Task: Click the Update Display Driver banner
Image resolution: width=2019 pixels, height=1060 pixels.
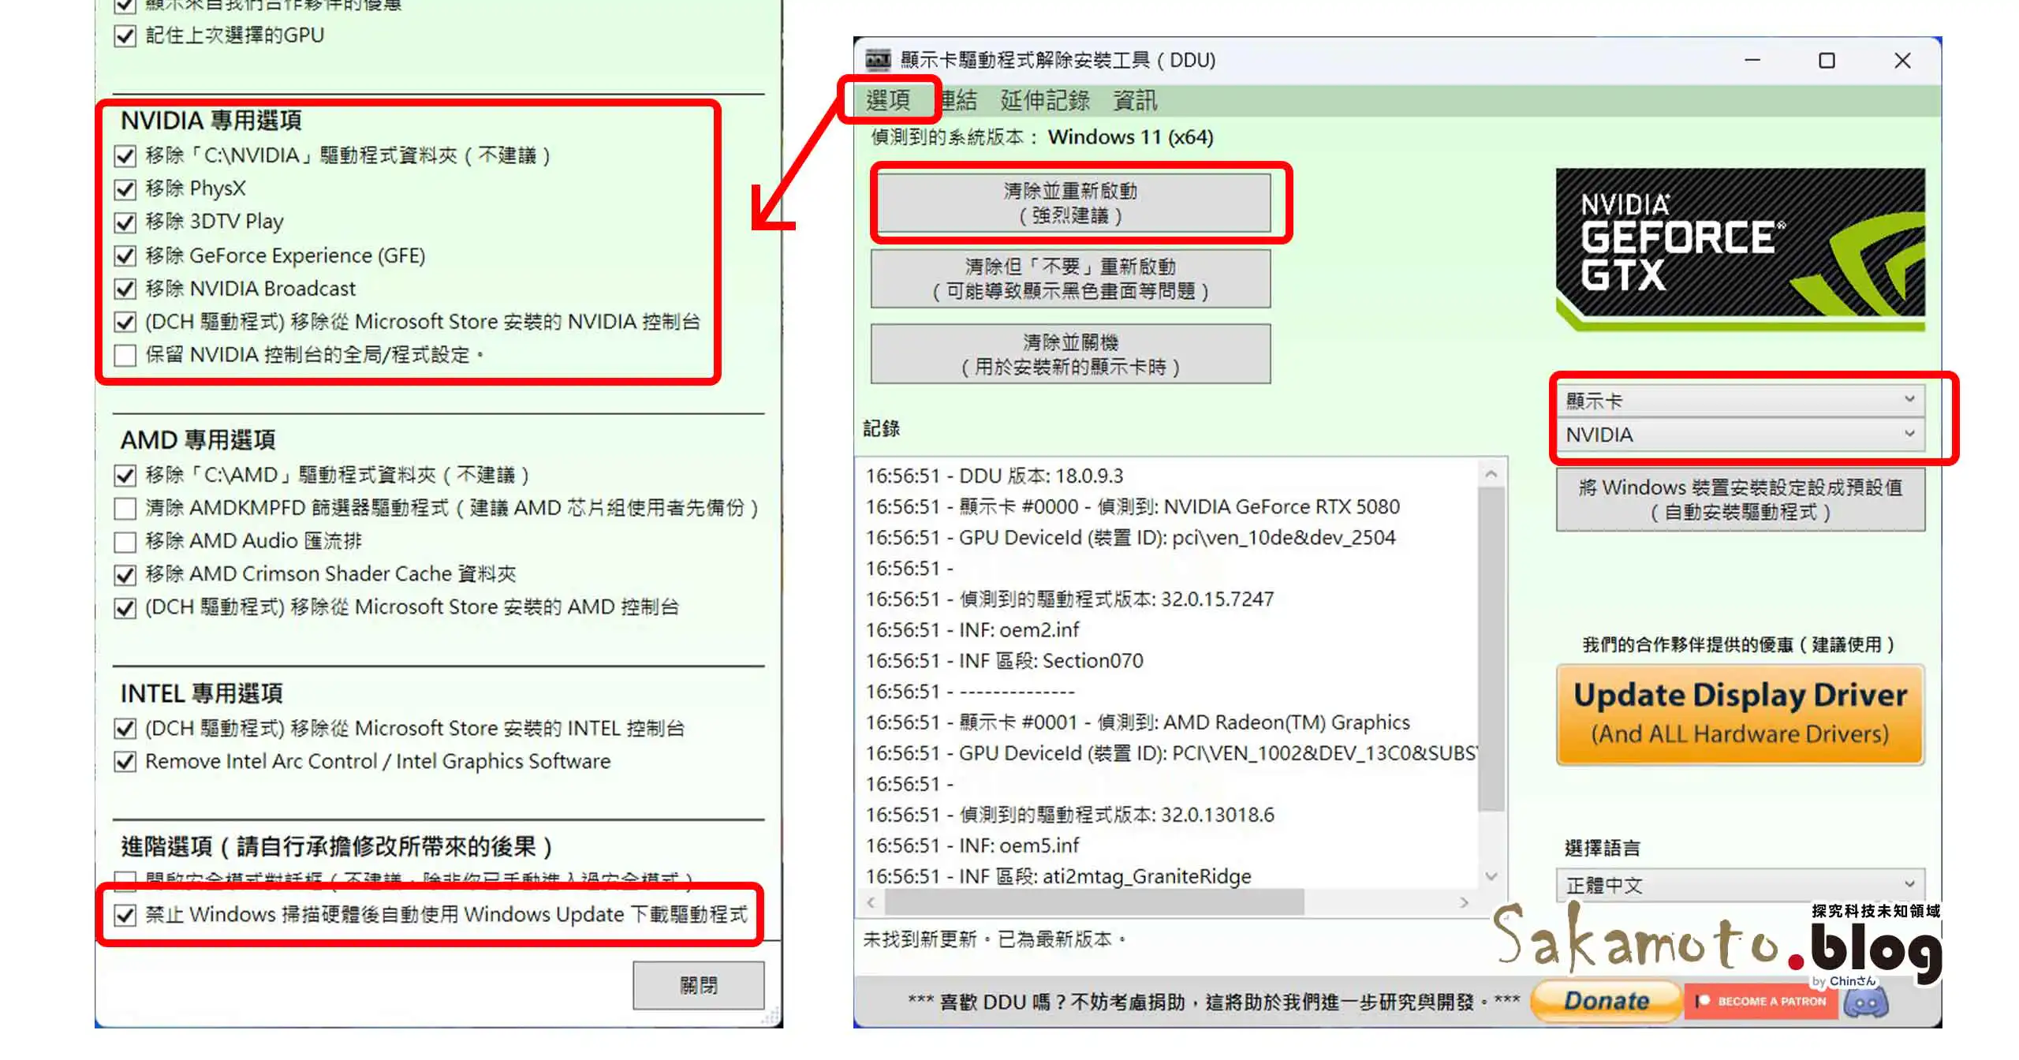Action: tap(1740, 714)
